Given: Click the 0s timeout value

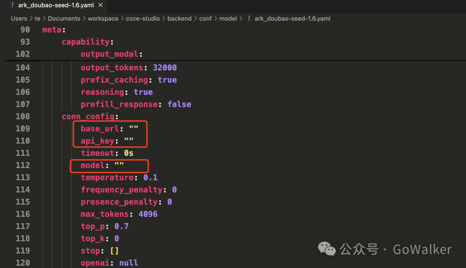Looking at the screenshot, I should pyautogui.click(x=129, y=153).
